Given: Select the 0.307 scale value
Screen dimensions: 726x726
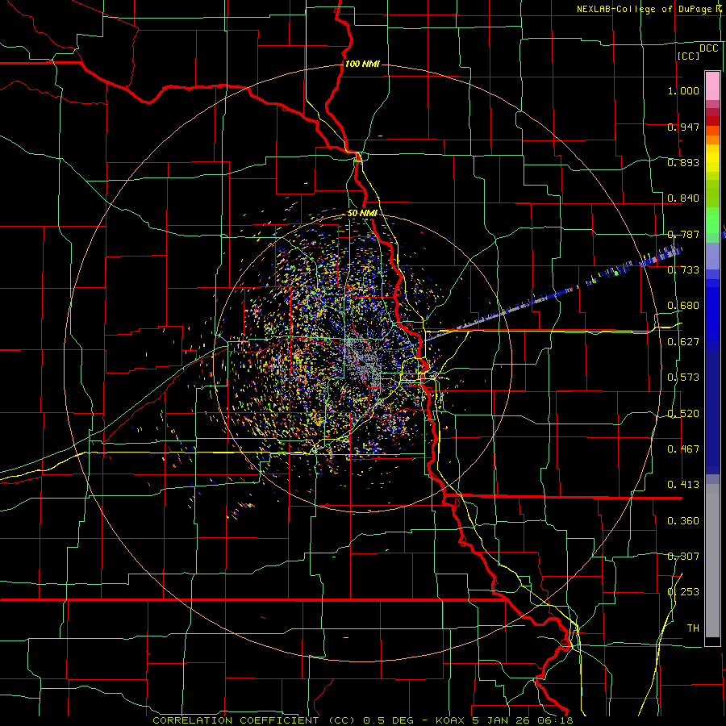Looking at the screenshot, I should click(683, 557).
